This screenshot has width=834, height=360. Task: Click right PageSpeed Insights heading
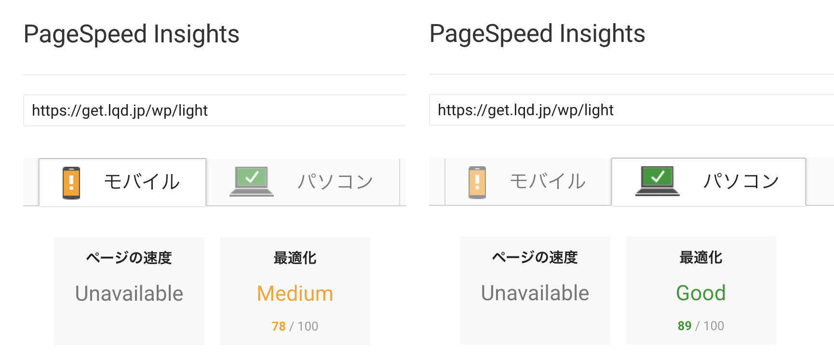pyautogui.click(x=538, y=34)
